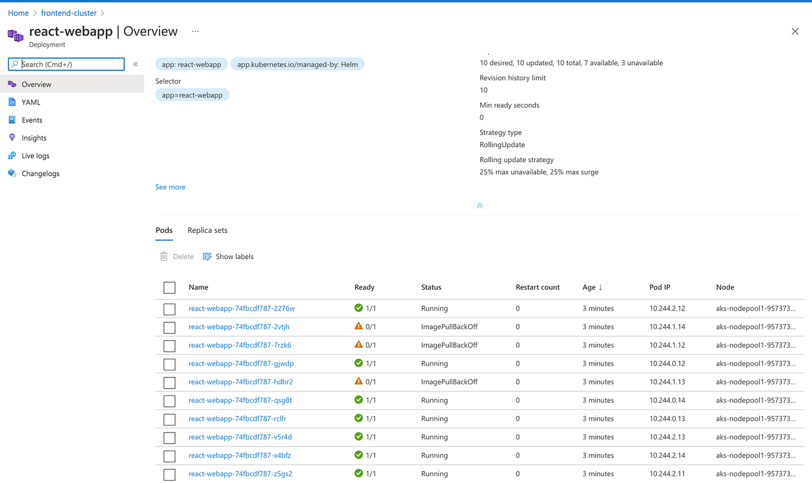The height and width of the screenshot is (483, 812).
Task: Navigate to frontend-cluster via breadcrumb
Action: (68, 12)
